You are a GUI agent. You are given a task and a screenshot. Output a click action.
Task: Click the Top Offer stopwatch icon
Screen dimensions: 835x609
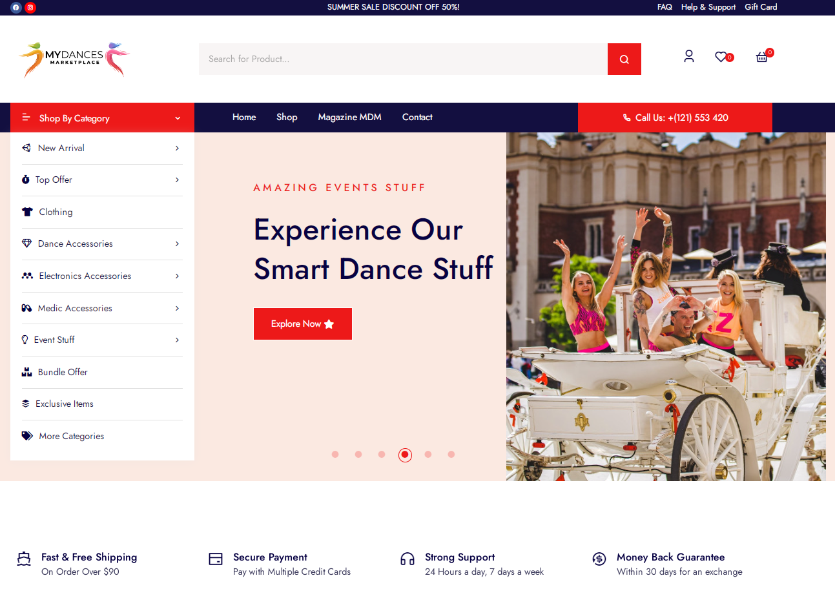(x=26, y=180)
